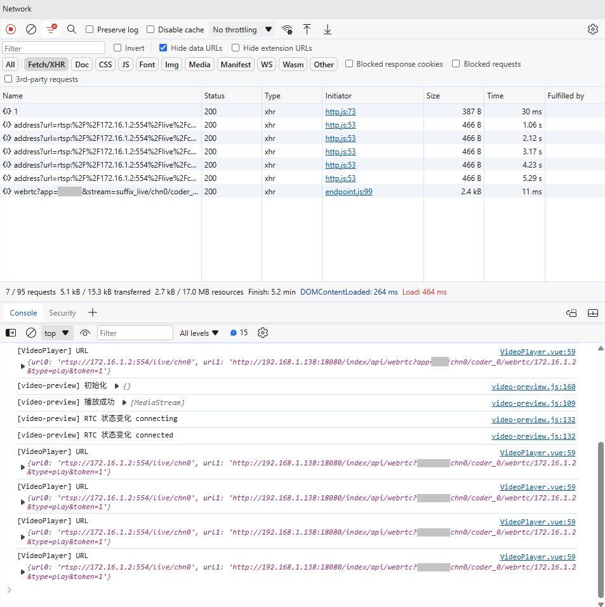The height and width of the screenshot is (607, 605).
Task: Check the Disable cache option
Action: click(x=150, y=30)
